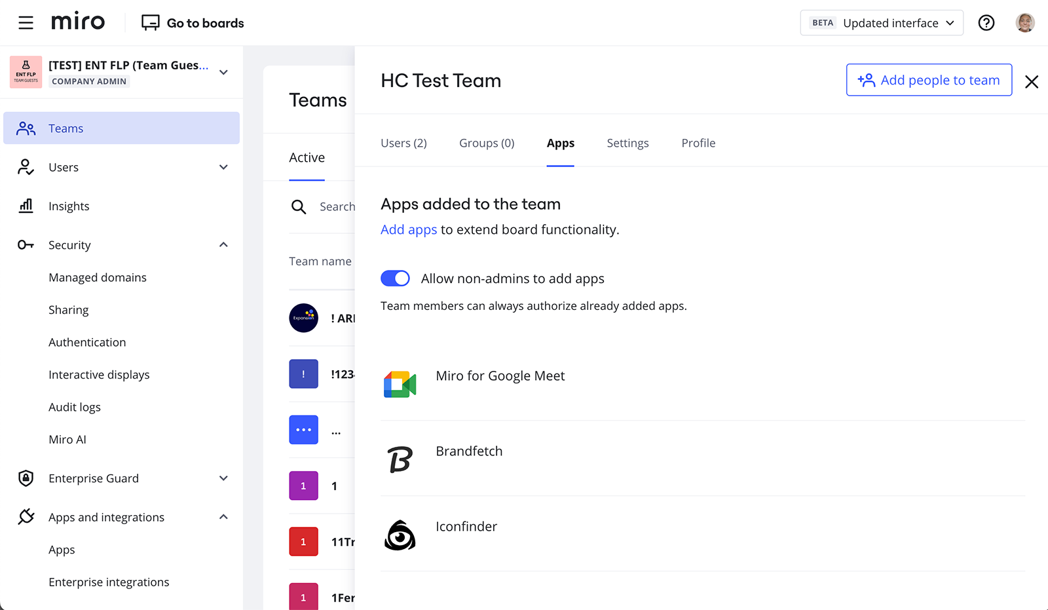
Task: Click the Iconfinder app icon
Action: (x=400, y=535)
